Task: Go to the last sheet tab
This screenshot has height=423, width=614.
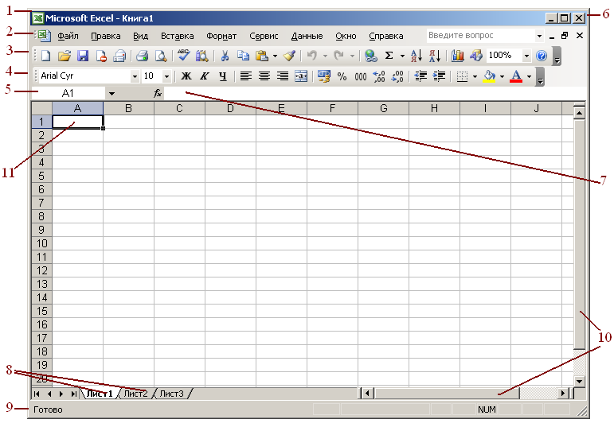Action: coord(73,394)
